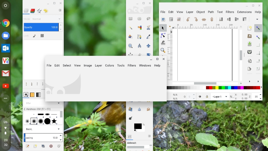
Task: Toggle Inkscape layer lock icon
Action: point(207,97)
